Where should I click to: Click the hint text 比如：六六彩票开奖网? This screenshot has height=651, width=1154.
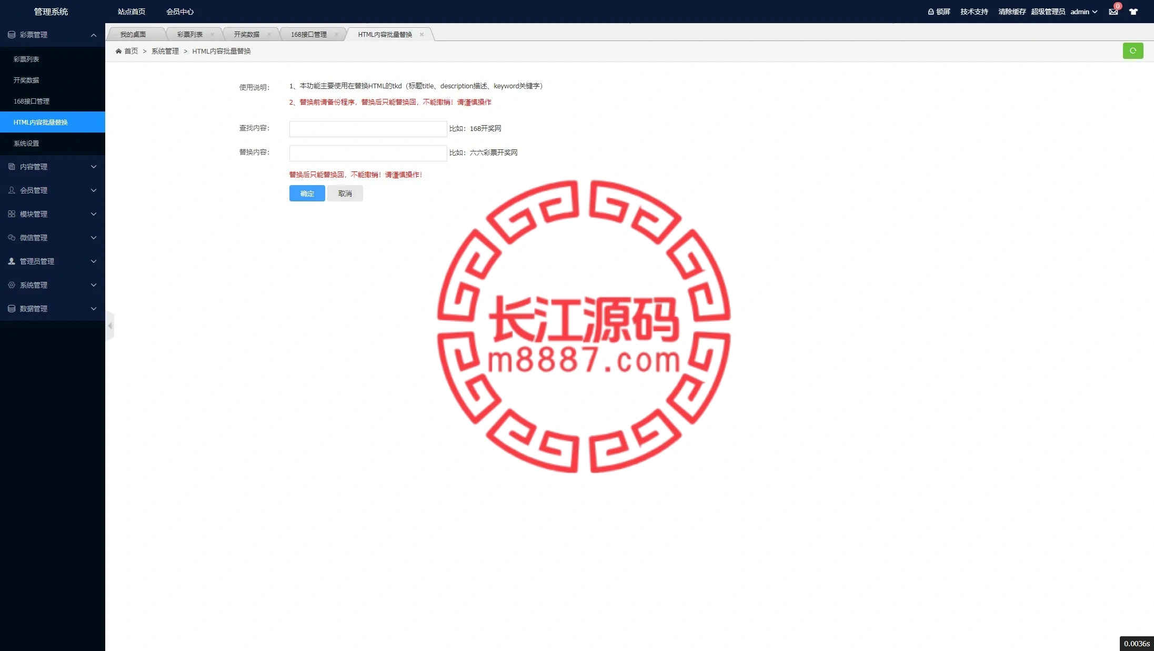pos(483,152)
